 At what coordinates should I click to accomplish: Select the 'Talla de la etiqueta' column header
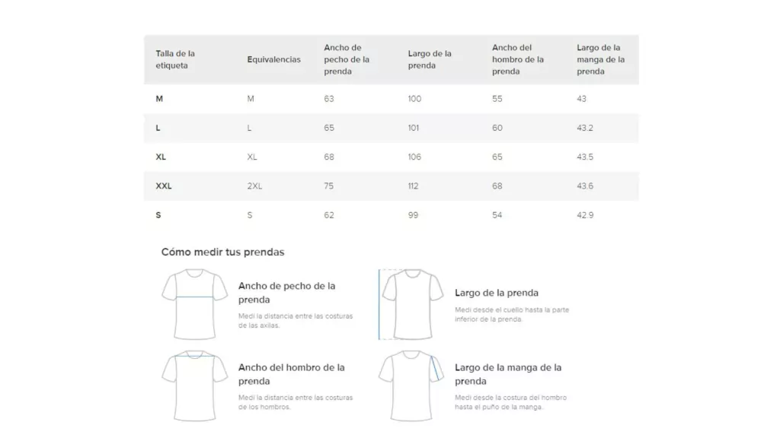[x=175, y=59]
